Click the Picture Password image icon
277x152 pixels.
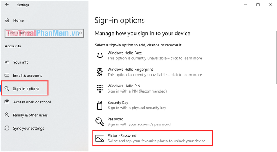coord(100,138)
